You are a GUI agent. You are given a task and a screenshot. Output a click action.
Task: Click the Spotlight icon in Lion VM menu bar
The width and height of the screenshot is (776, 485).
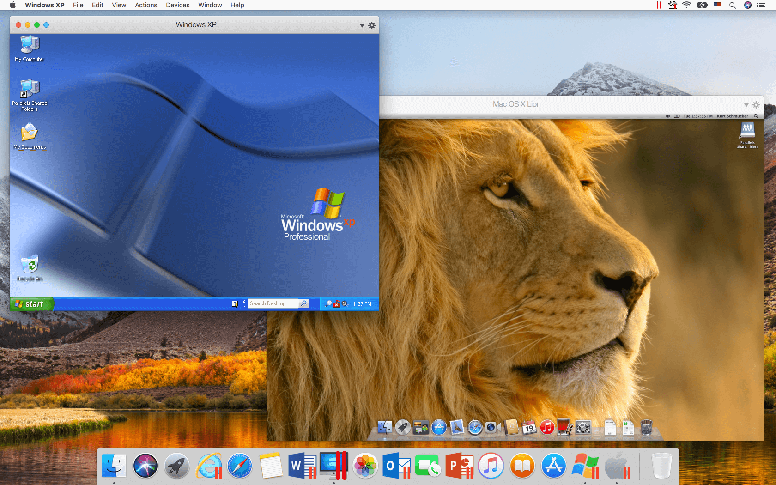756,116
